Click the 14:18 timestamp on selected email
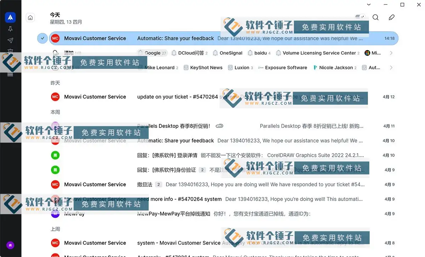Screen dimensions: 425x257 [x=389, y=38]
